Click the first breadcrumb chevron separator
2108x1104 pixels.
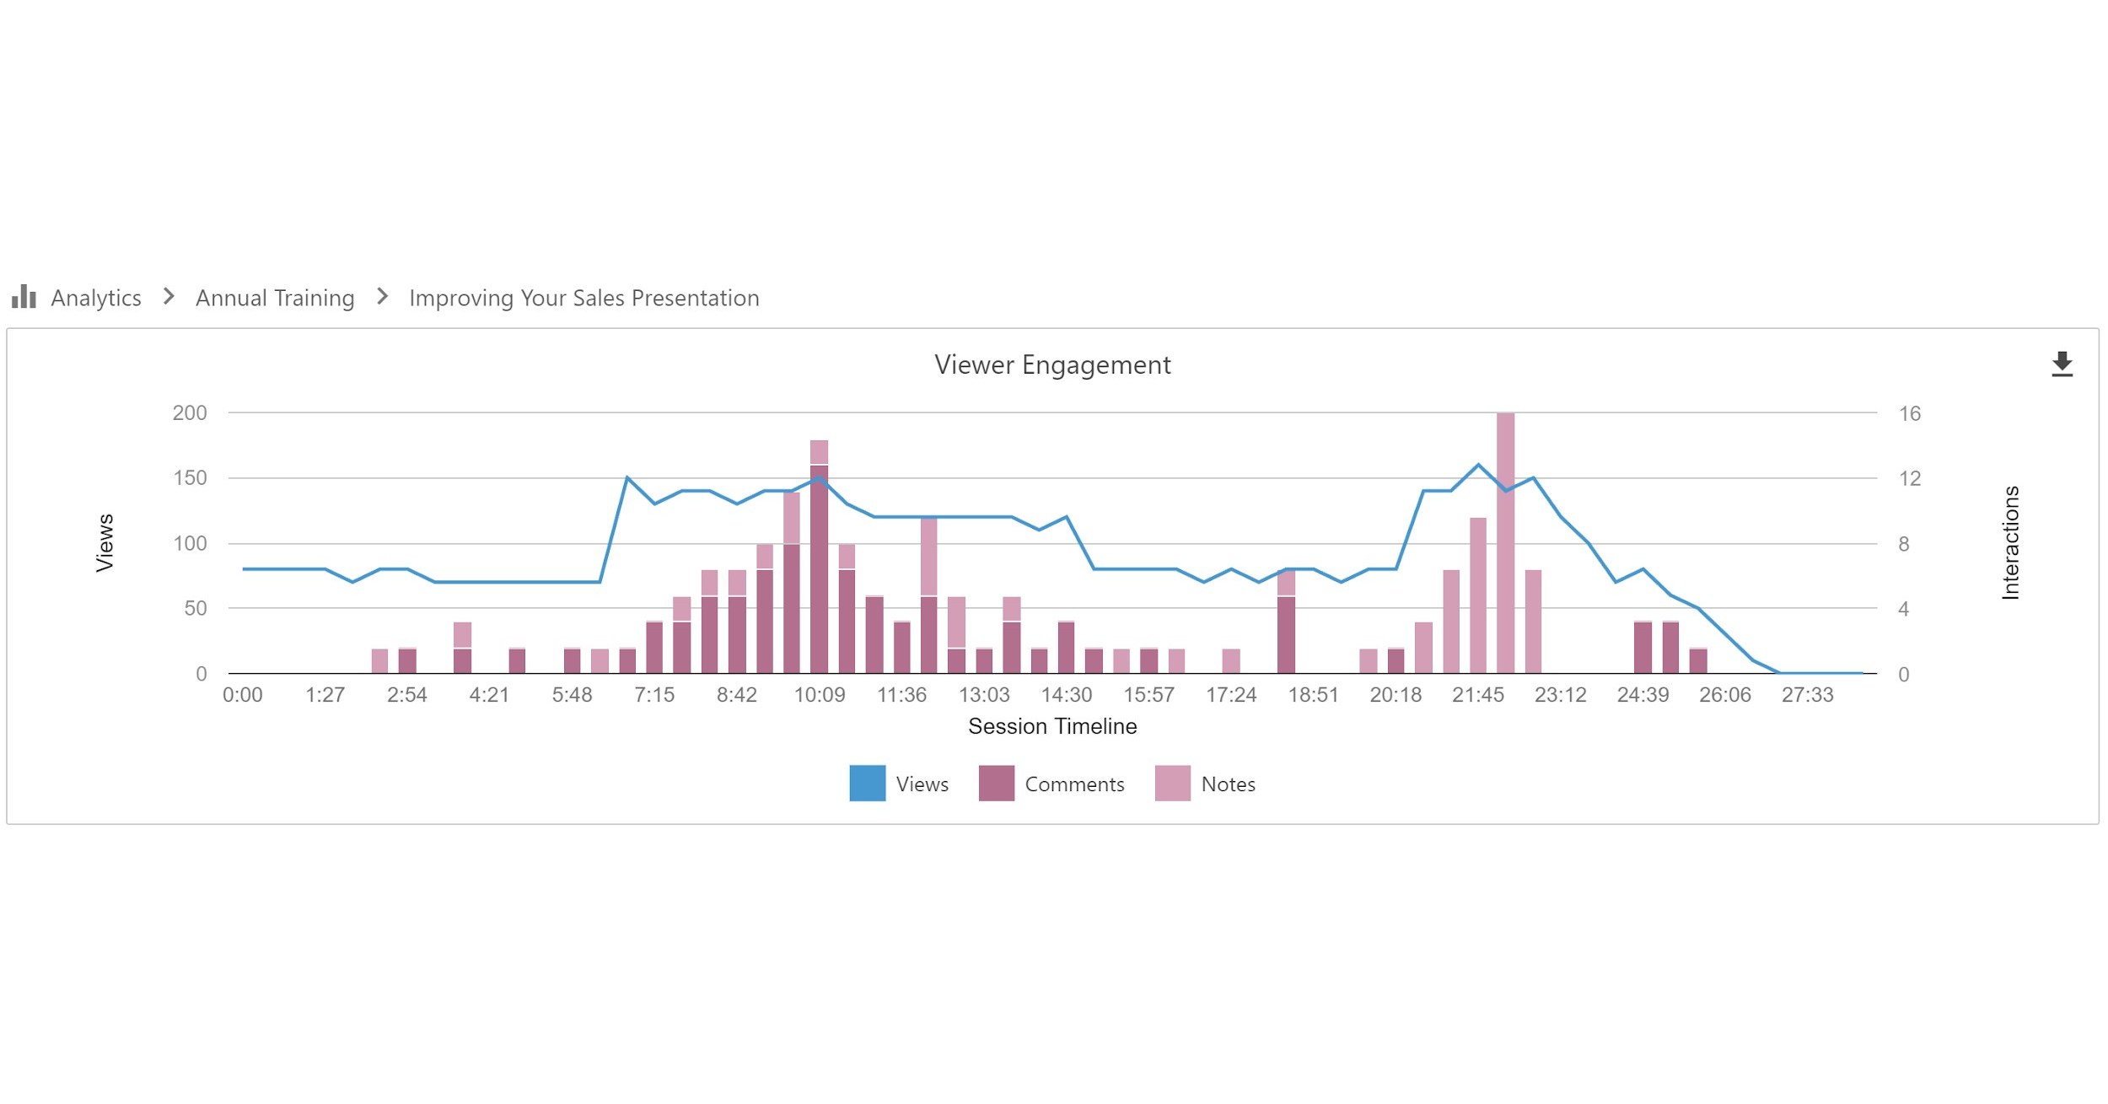coord(170,297)
